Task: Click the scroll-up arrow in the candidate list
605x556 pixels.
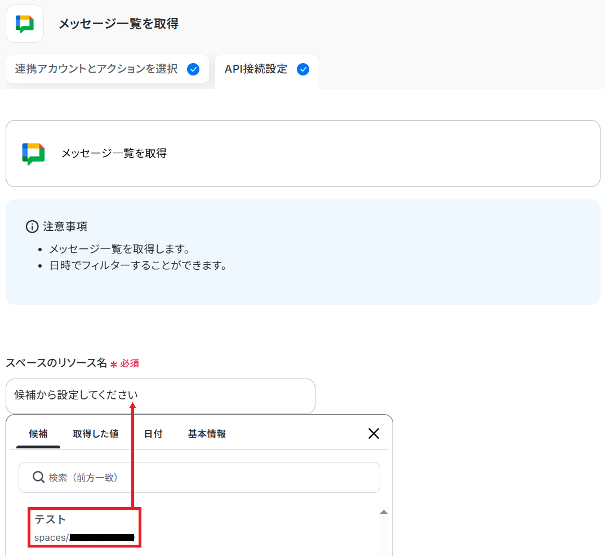Action: point(384,512)
